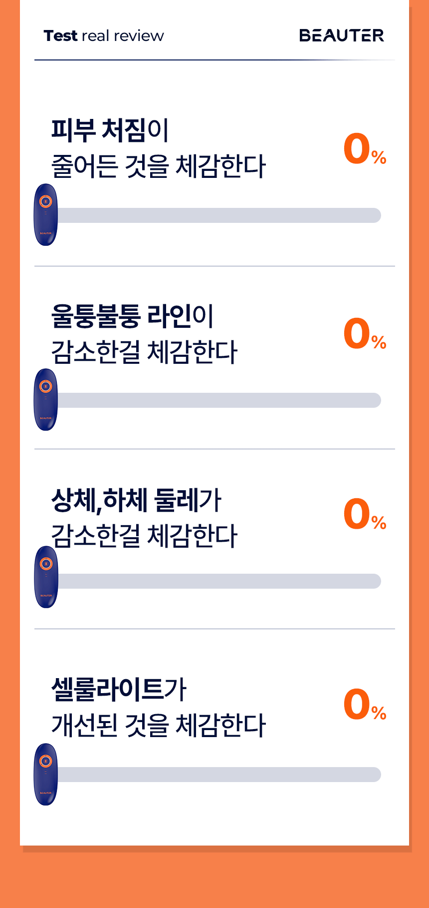Click the Test real review heading
This screenshot has height=908, width=429.
point(104,36)
